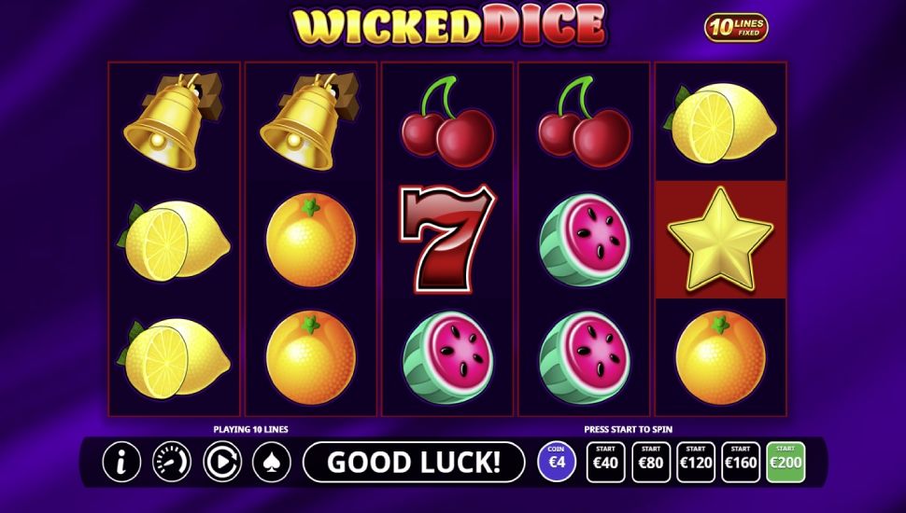Open the spade gamble feature icon

click(272, 462)
